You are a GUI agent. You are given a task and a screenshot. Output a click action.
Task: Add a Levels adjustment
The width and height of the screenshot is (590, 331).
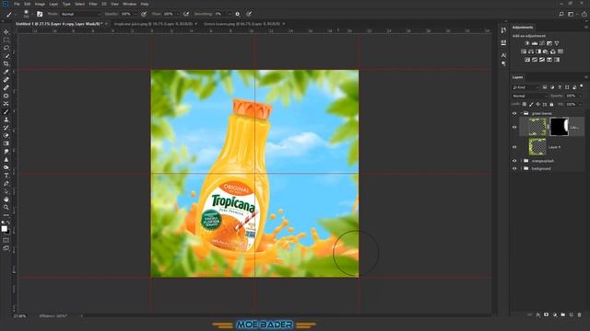[x=535, y=43]
